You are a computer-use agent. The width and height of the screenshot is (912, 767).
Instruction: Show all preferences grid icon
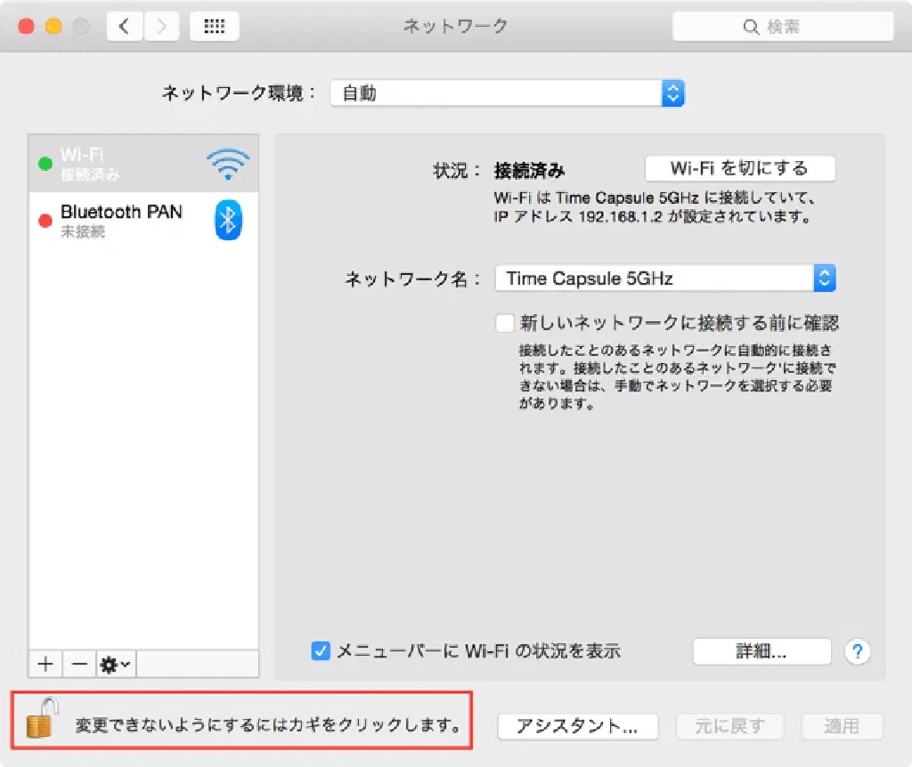pyautogui.click(x=214, y=27)
